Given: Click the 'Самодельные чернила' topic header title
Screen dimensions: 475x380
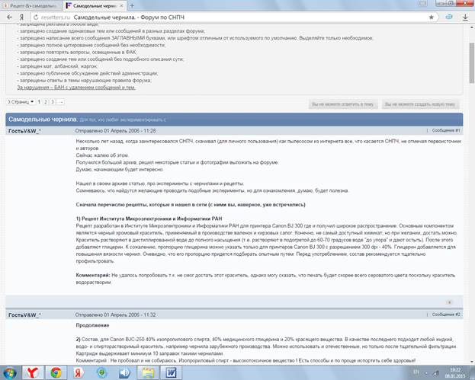Looking at the screenshot, I should pos(43,120).
